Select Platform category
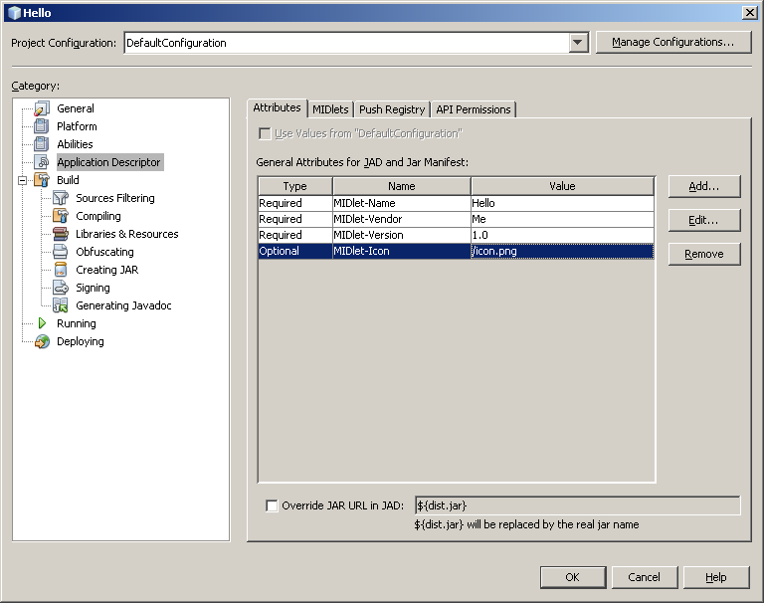Image resolution: width=764 pixels, height=603 pixels. click(77, 126)
